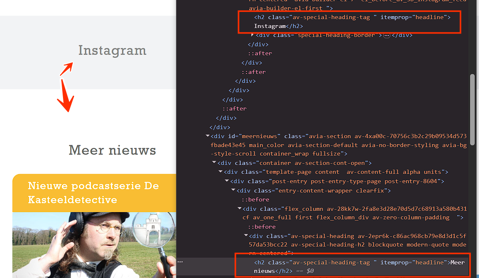Image resolution: width=479 pixels, height=278 pixels.
Task: Collapse the div with id meernieuws
Action: [207, 136]
